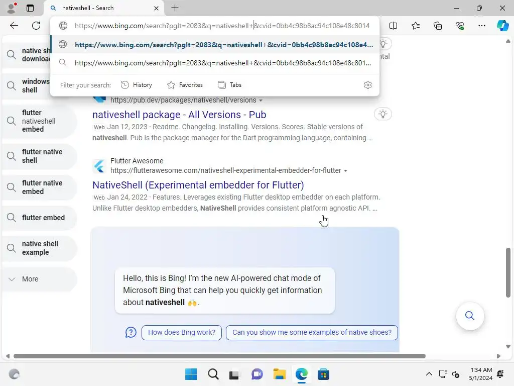This screenshot has width=514, height=386.
Task: Click the vertical scrollbar thumb
Action: [508, 272]
